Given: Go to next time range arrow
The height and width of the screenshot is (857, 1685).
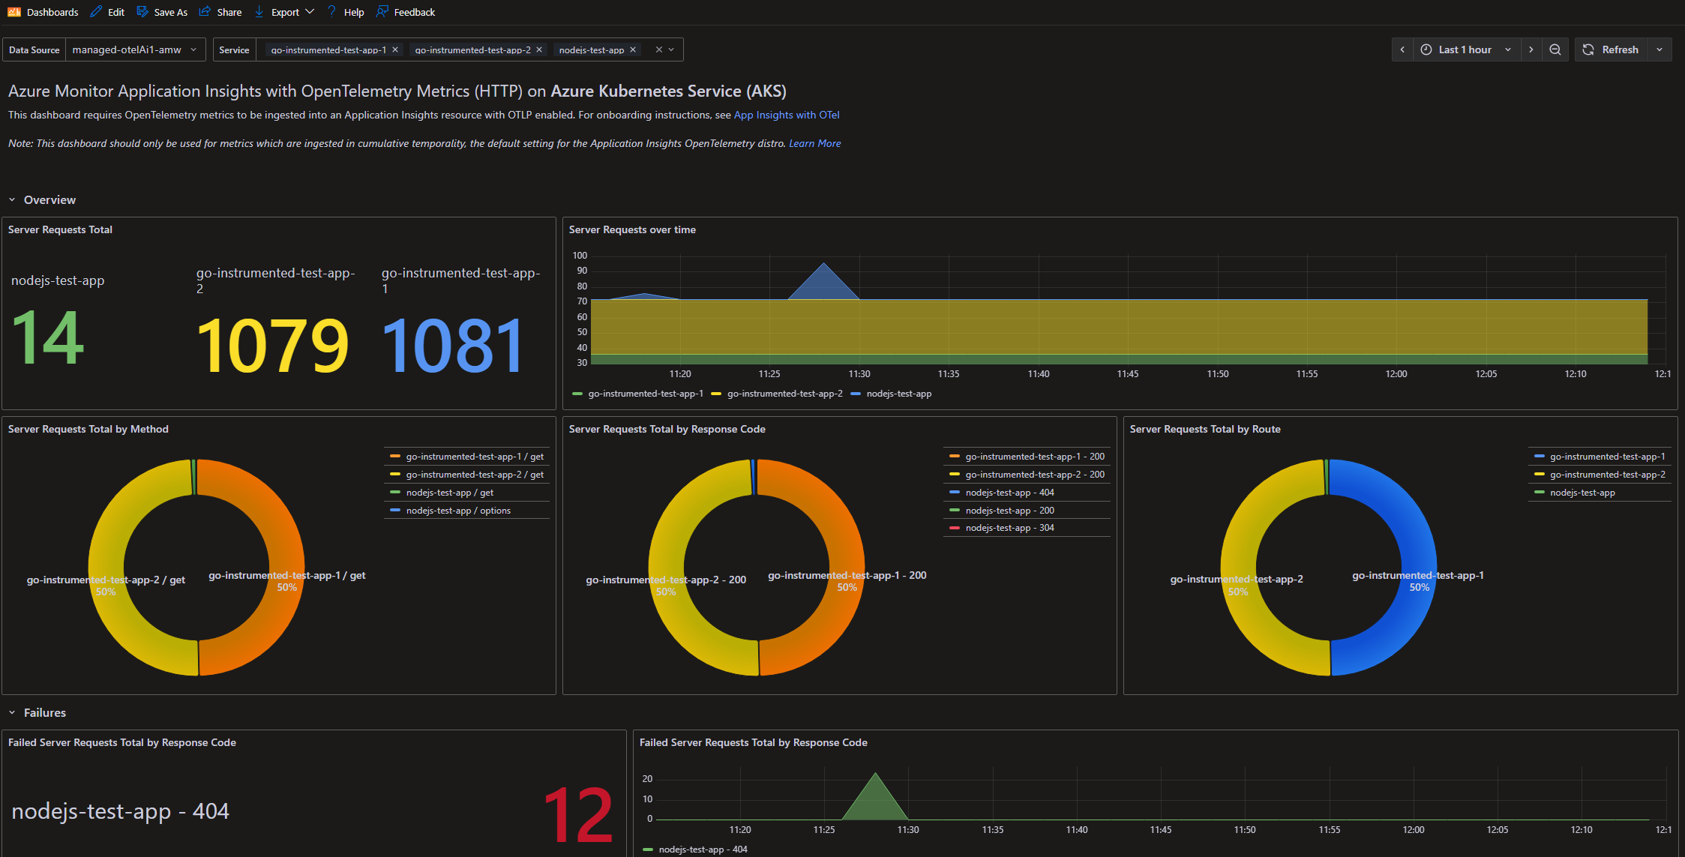Looking at the screenshot, I should click(1531, 49).
